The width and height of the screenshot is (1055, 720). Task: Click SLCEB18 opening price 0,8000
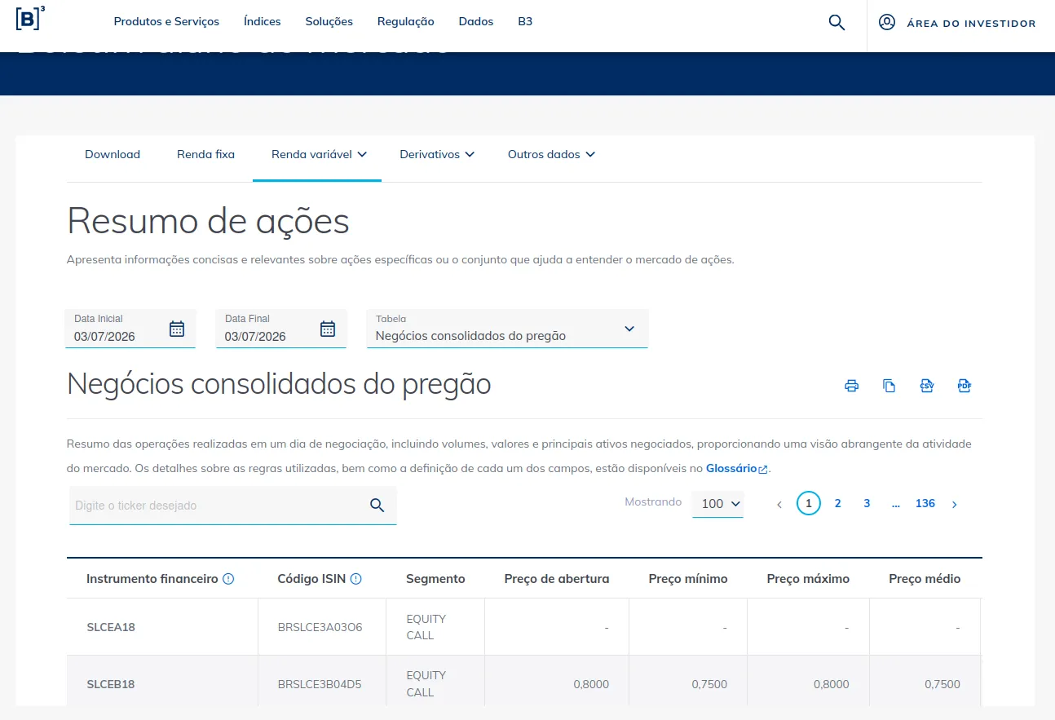(x=591, y=685)
